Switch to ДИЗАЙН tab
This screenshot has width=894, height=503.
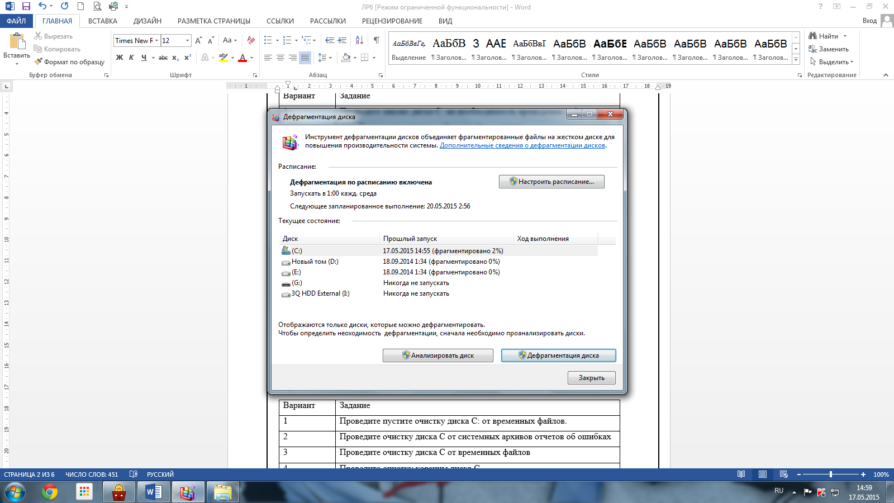[x=148, y=21]
